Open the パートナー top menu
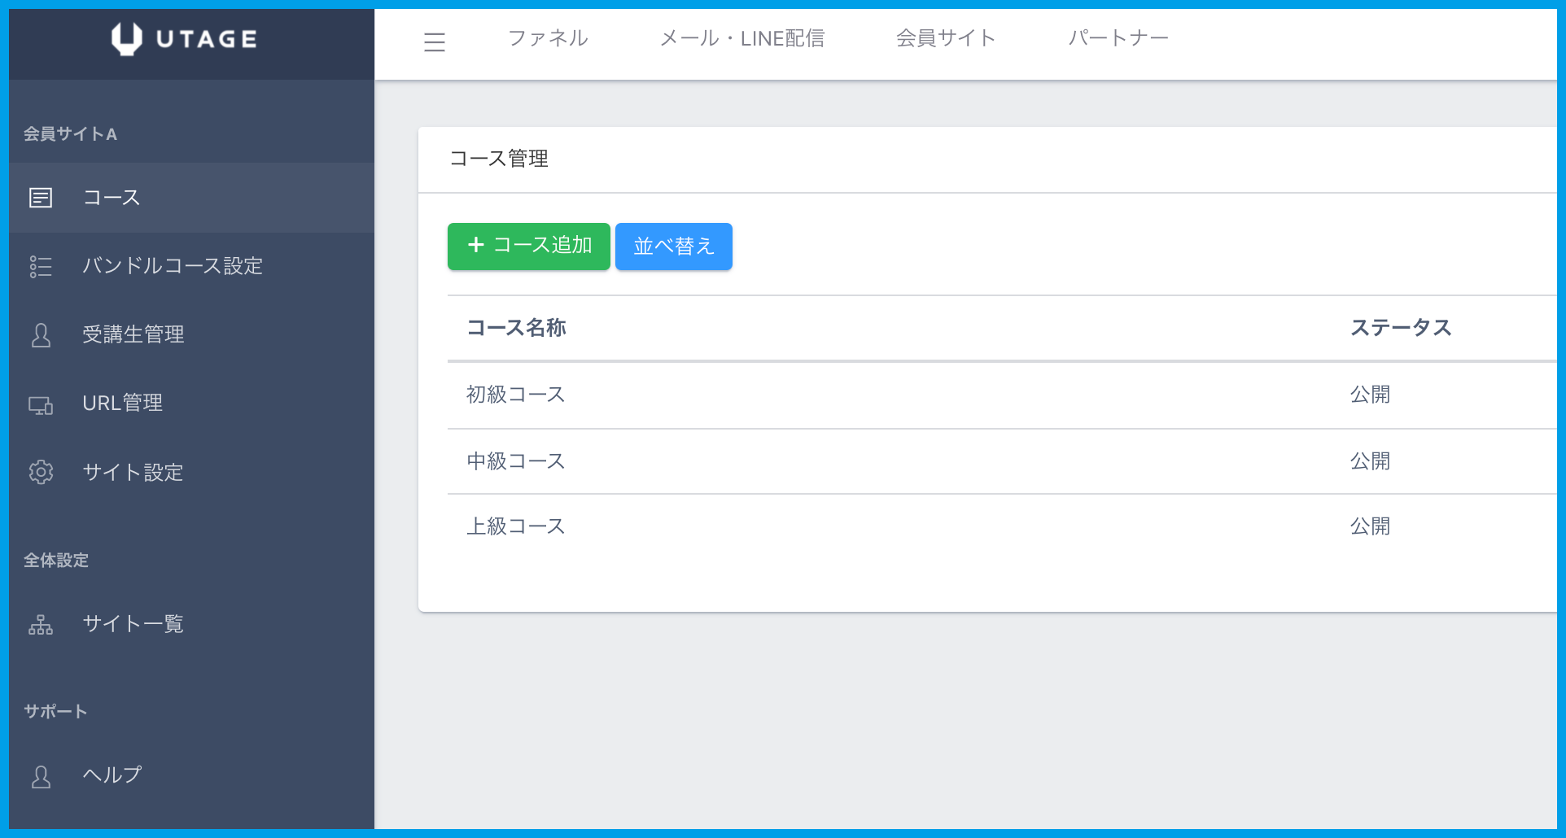This screenshot has width=1566, height=838. point(1118,38)
